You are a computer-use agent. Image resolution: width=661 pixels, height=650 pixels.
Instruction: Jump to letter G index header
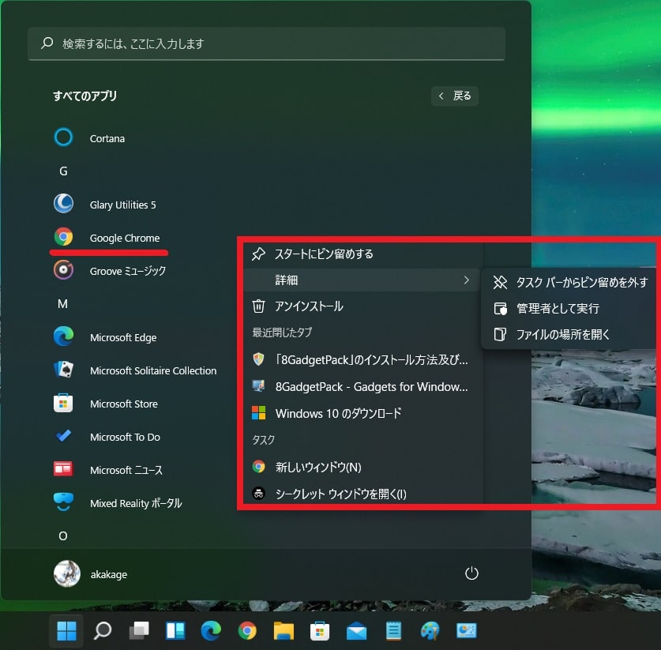[63, 171]
